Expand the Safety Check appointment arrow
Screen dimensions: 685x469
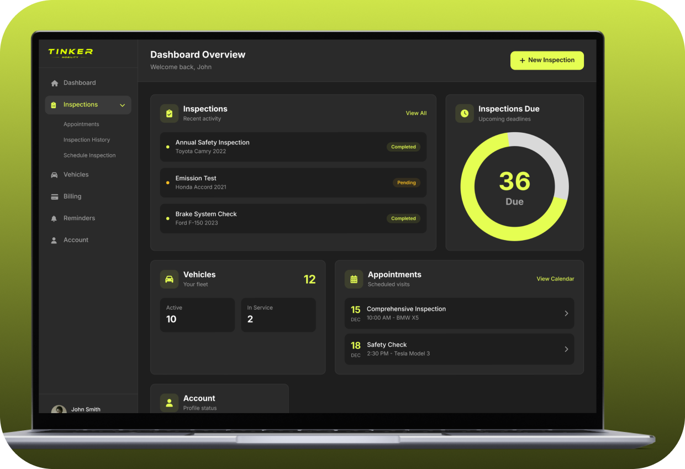coord(566,349)
